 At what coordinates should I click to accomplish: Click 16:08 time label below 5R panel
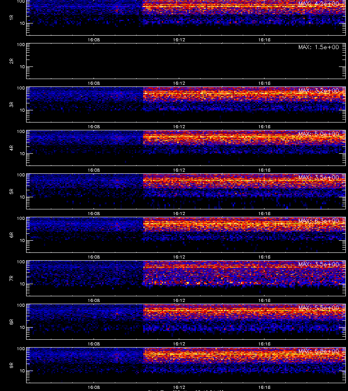pyautogui.click(x=94, y=213)
